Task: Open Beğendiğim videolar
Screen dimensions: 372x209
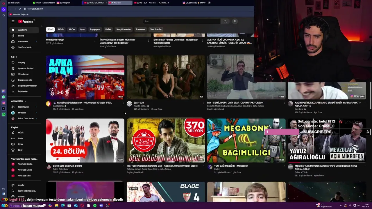Action: pyautogui.click(x=24, y=86)
